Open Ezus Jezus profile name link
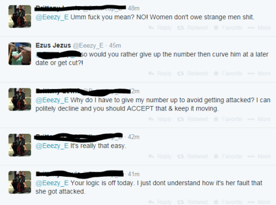 (x=53, y=45)
